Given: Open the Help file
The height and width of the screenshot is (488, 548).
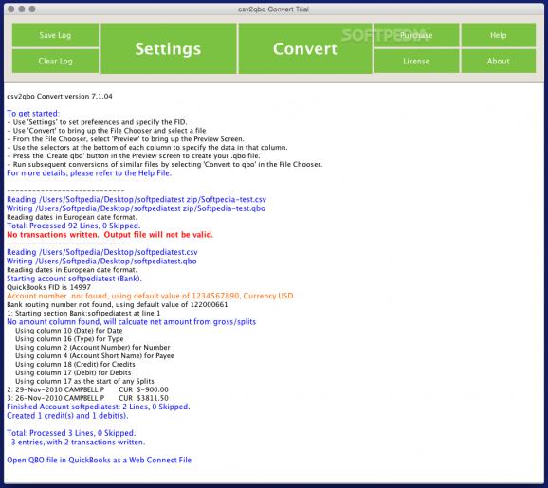Looking at the screenshot, I should pos(499,35).
